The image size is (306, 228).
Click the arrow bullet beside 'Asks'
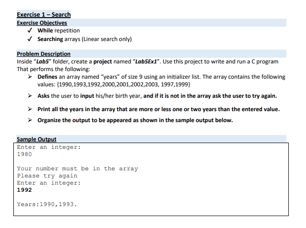(x=30, y=96)
